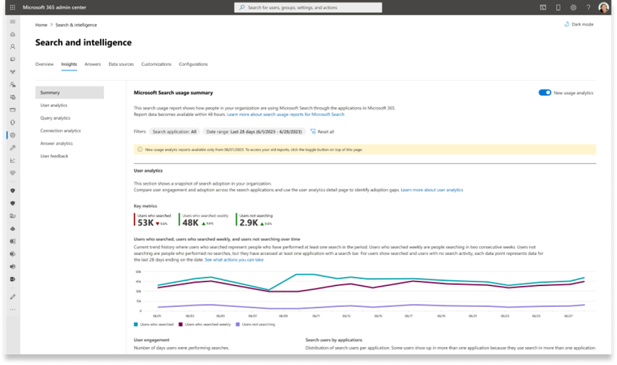
Task: Go to Home via sidebar house icon
Action: click(x=12, y=34)
